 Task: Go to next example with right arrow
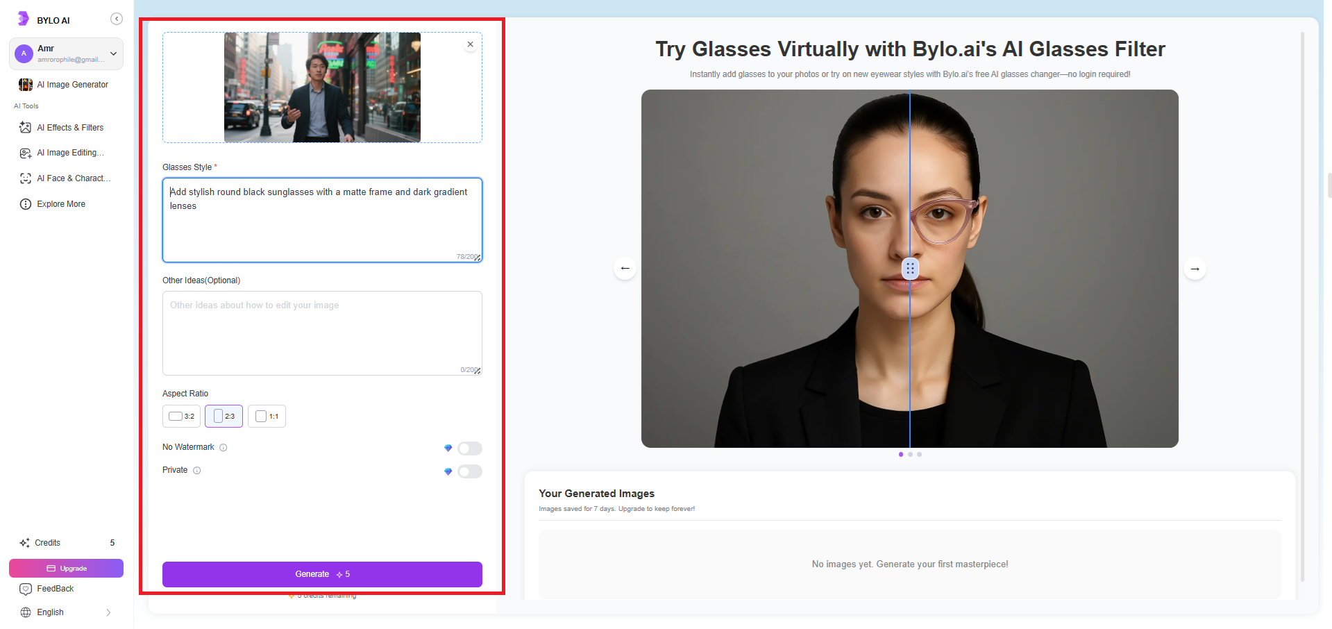point(1195,269)
